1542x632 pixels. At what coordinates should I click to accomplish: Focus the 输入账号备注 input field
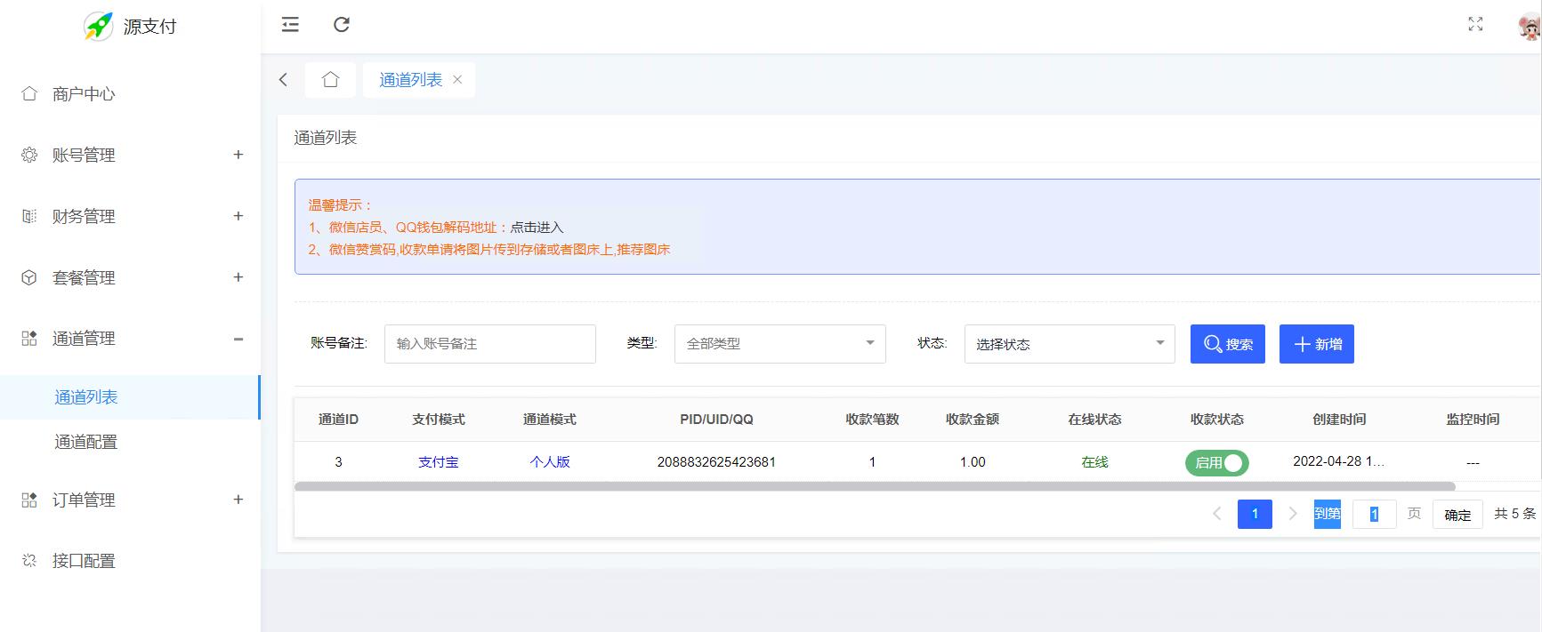click(x=489, y=344)
